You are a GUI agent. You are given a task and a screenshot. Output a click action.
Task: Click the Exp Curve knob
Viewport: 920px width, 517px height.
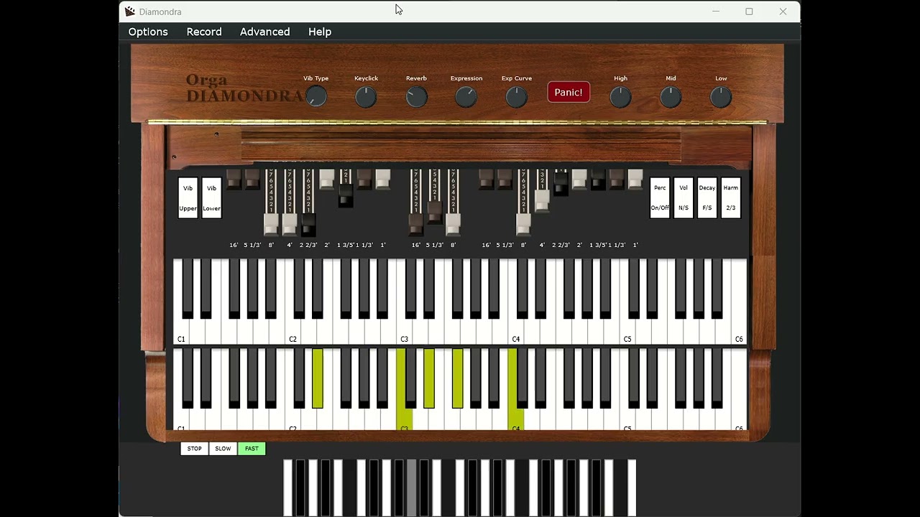517,96
